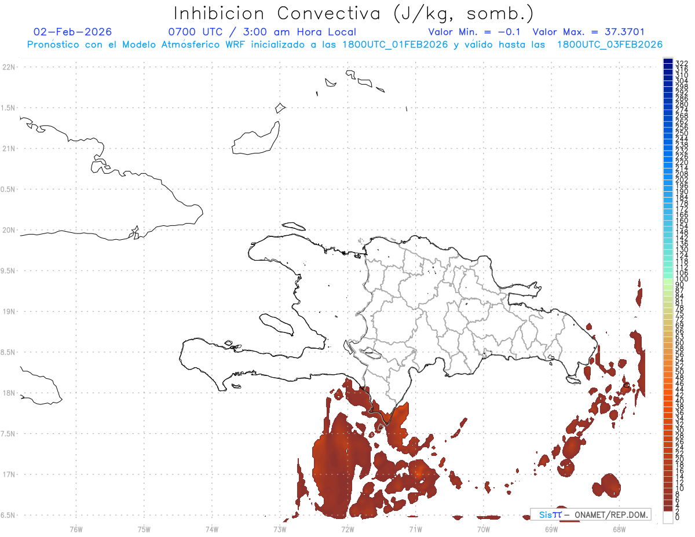Click the '72W' longitude label
The width and height of the screenshot is (695, 537).
click(x=348, y=529)
